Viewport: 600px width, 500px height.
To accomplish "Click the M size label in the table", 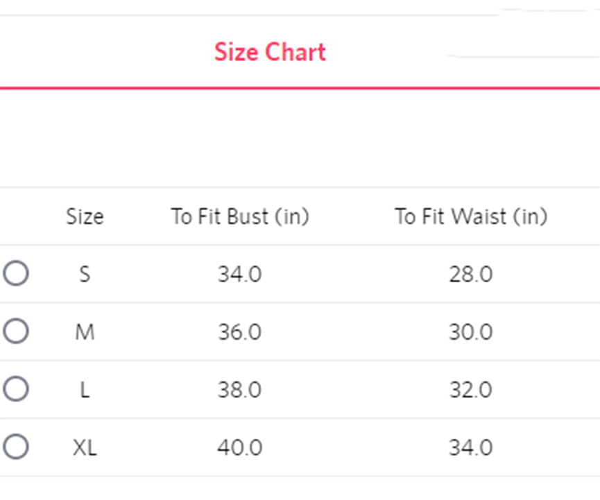I will [85, 331].
